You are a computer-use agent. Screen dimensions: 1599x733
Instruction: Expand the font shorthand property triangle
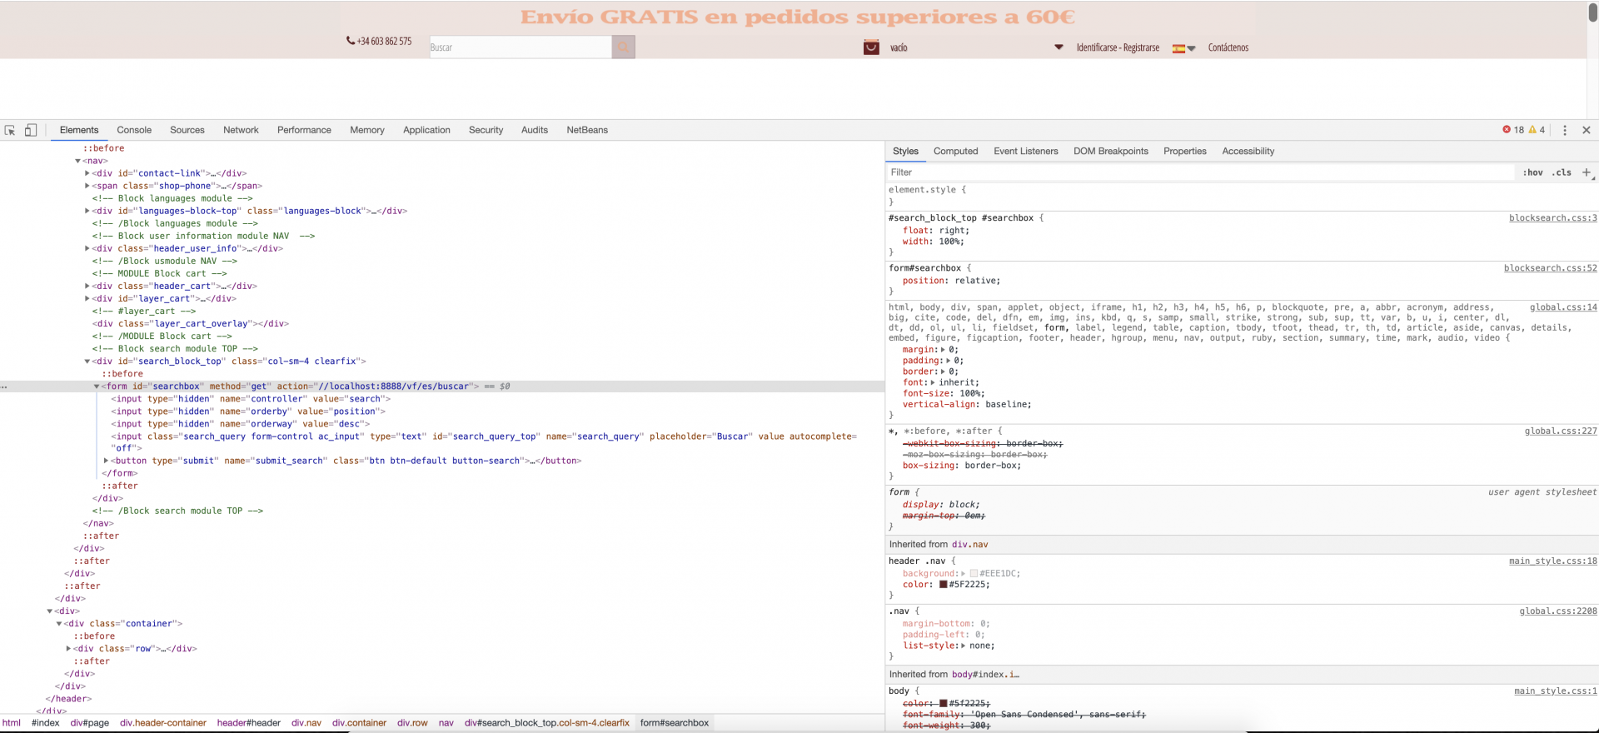tap(933, 382)
